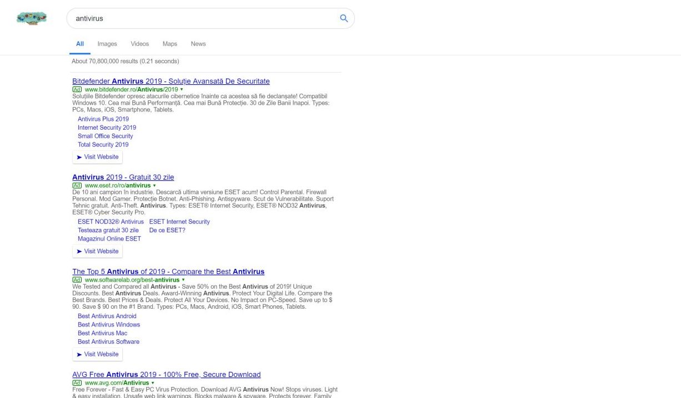Click the www.eset.ro/ro/antivirus URL text
681x398 pixels.
click(118, 185)
